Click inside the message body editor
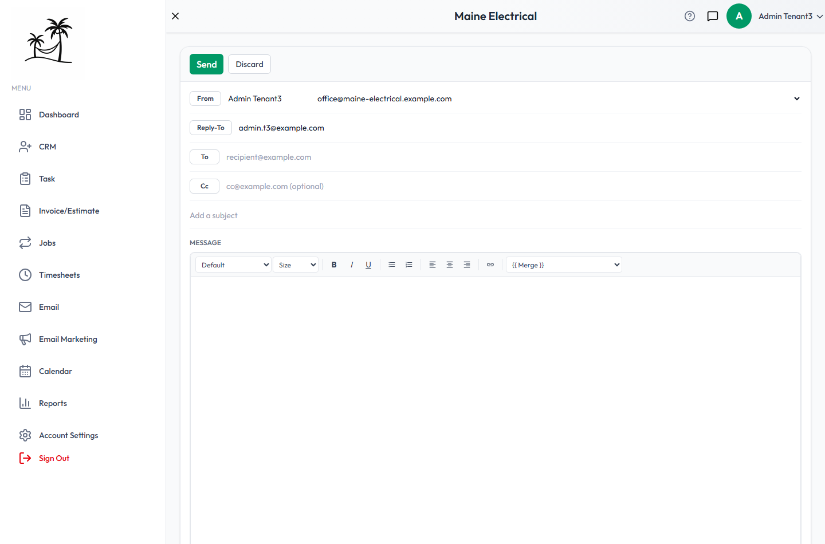The width and height of the screenshot is (825, 544). (496, 409)
